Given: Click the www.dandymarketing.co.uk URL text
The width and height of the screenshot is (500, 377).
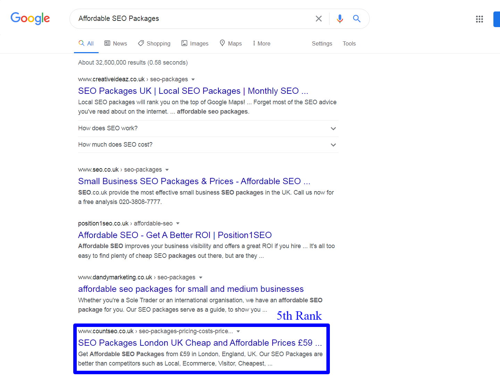Looking at the screenshot, I should click(x=115, y=277).
